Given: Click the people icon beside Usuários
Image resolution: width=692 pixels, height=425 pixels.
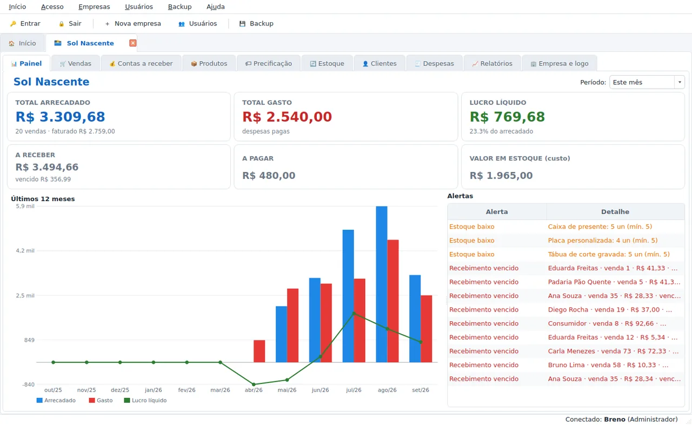Looking at the screenshot, I should (182, 24).
